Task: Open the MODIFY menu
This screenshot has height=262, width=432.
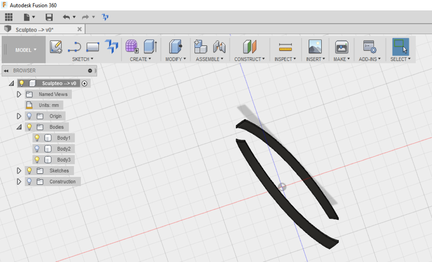Action: pyautogui.click(x=176, y=59)
